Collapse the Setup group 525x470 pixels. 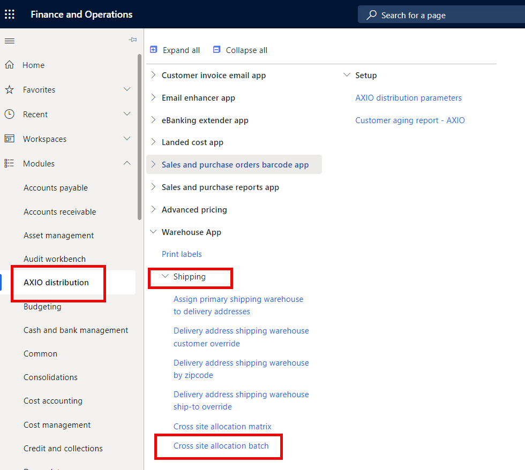click(347, 75)
